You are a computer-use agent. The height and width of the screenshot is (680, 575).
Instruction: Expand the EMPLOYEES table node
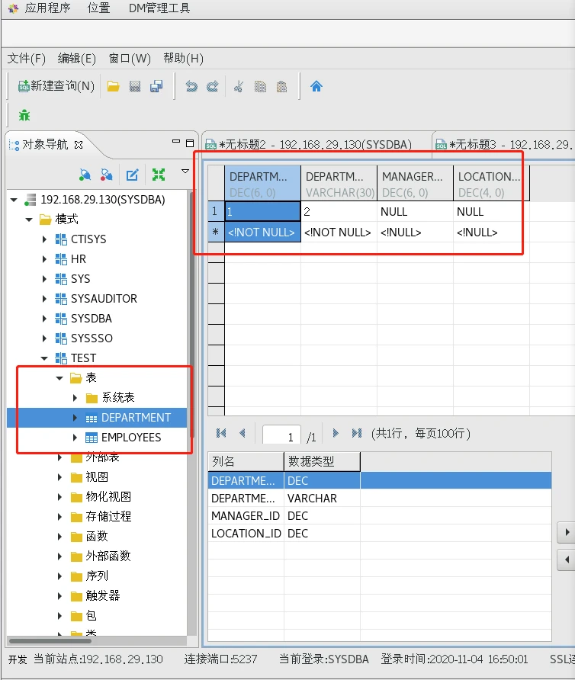75,438
